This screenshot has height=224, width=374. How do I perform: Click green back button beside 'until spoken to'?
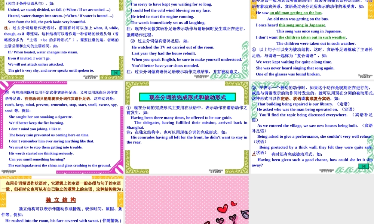pos(116,72)
